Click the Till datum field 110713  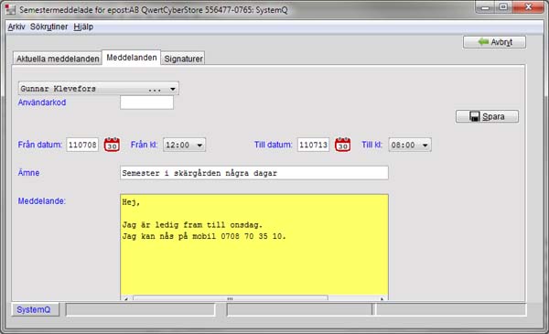[313, 145]
